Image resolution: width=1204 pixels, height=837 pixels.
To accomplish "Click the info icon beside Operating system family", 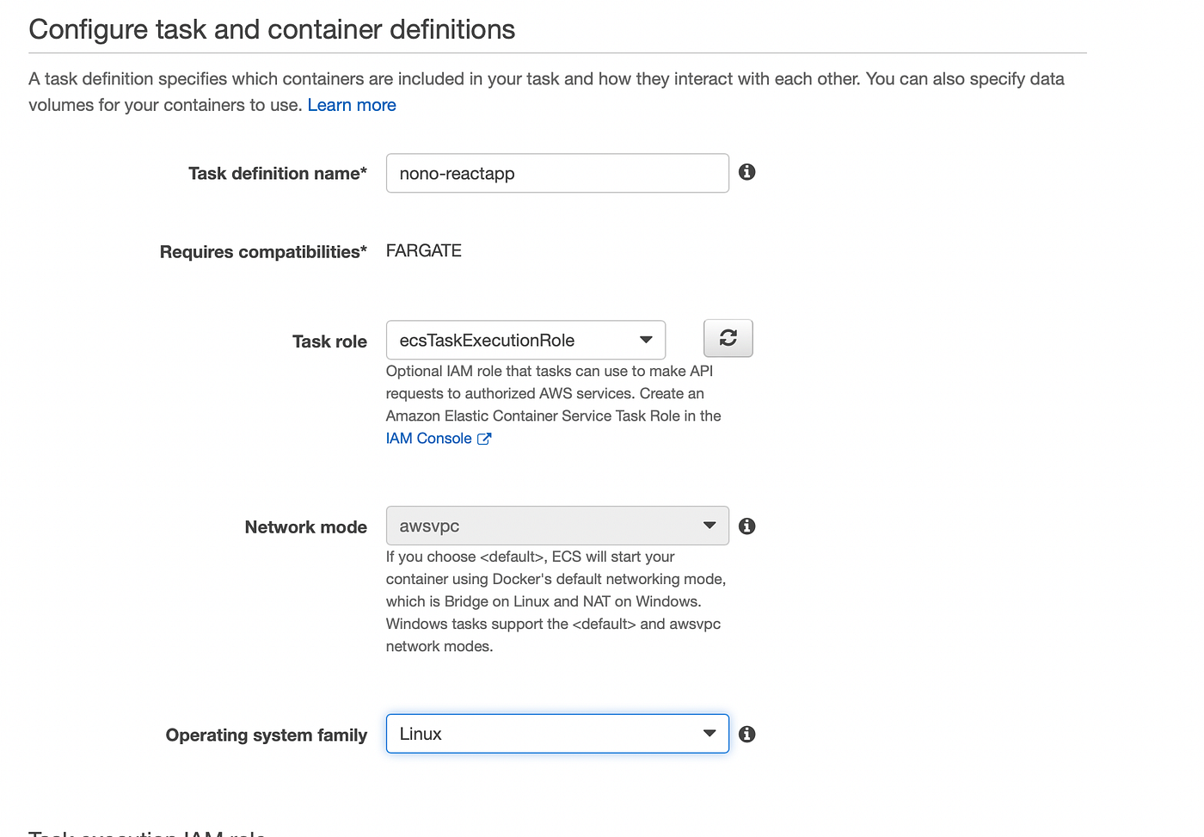I will tap(747, 734).
